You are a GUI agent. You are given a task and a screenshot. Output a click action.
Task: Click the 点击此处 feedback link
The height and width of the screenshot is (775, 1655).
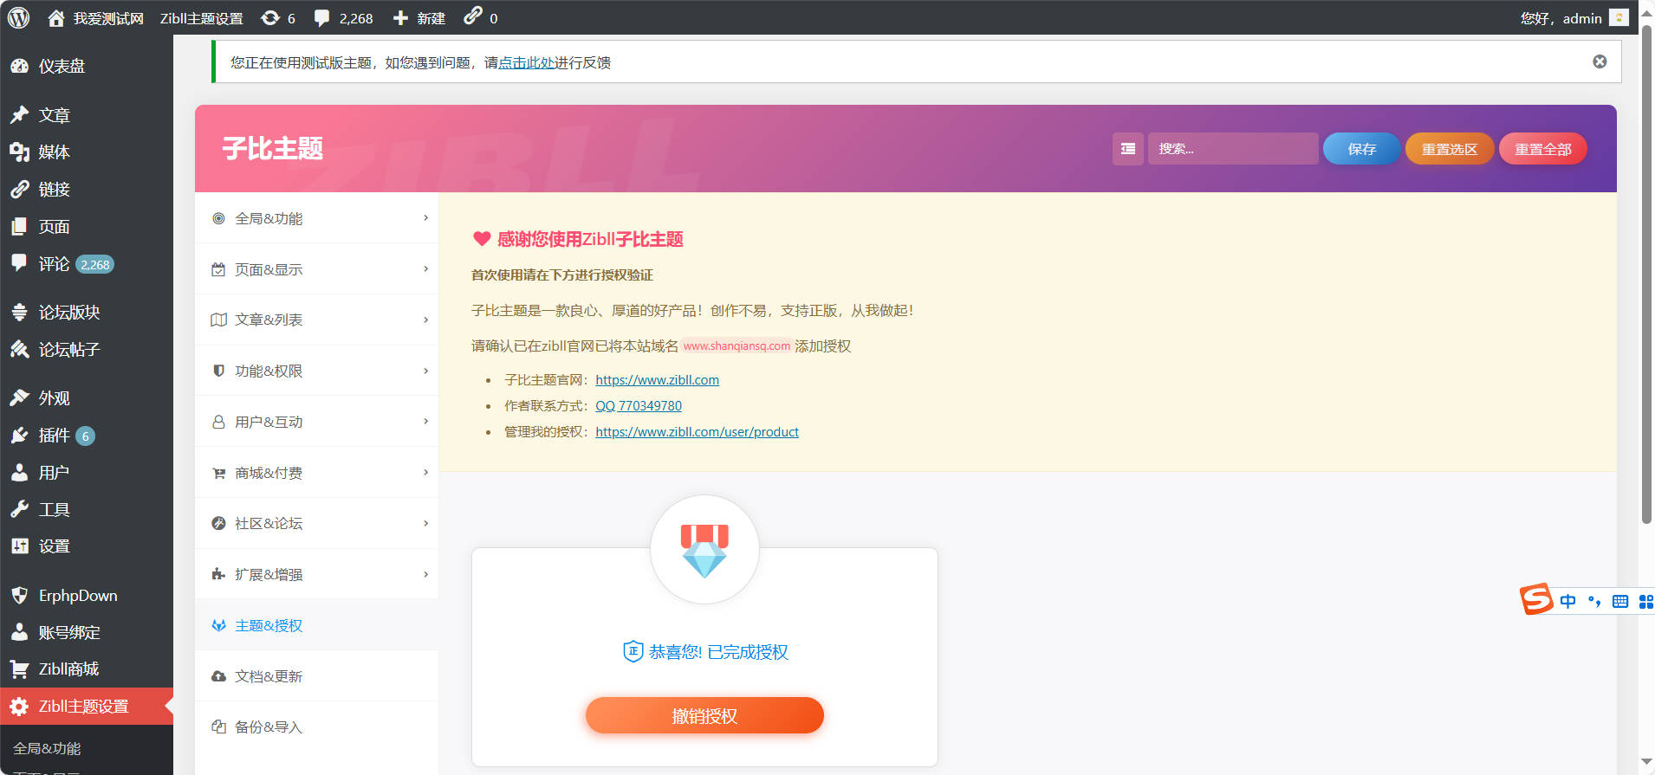click(527, 62)
